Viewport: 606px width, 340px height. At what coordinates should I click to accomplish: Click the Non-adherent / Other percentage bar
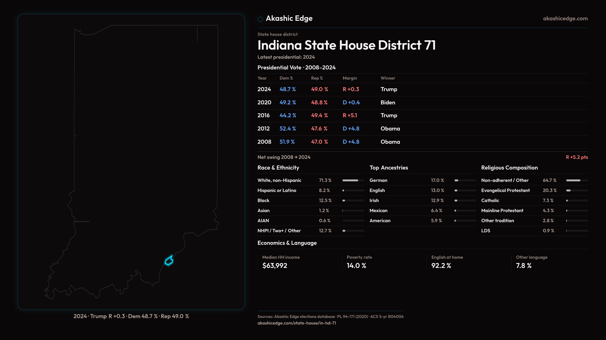coord(577,180)
